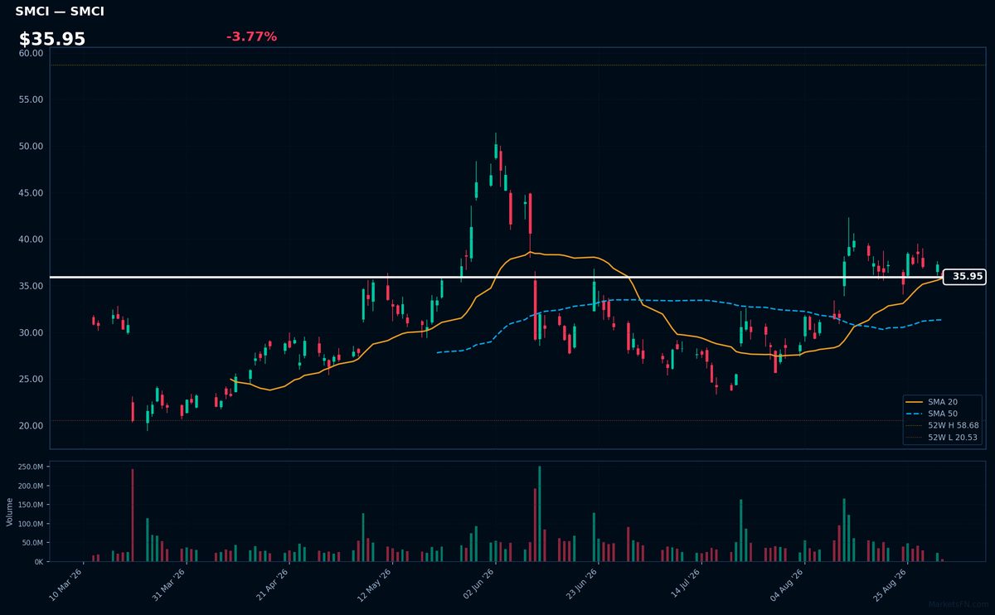Screen dimensions: 995x615
Task: Click the 150.0M volume axis label
Action: click(x=31, y=506)
